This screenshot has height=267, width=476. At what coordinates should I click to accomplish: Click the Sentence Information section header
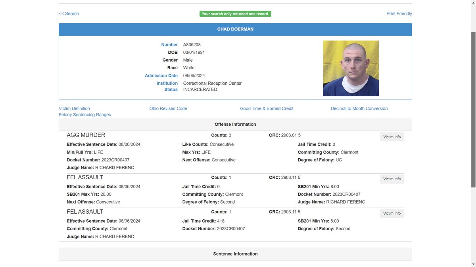click(x=235, y=254)
